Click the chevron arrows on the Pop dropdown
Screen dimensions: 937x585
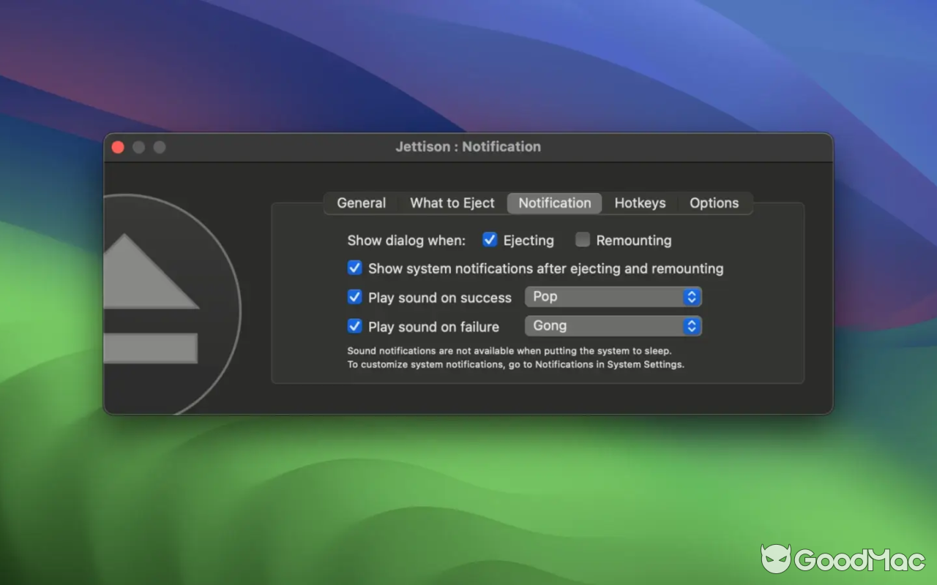pyautogui.click(x=692, y=297)
